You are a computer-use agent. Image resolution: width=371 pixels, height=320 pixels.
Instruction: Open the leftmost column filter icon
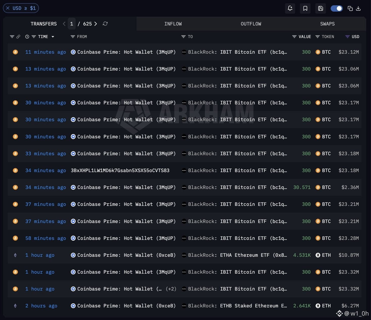point(12,37)
